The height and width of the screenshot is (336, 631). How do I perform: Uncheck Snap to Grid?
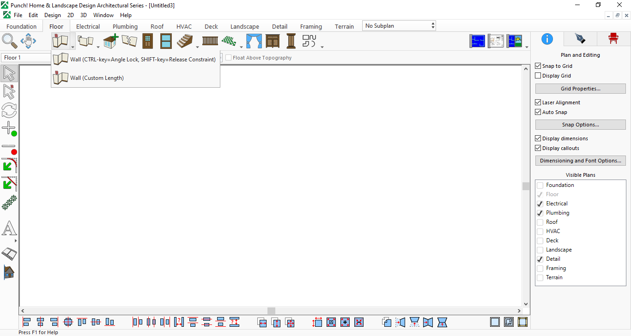click(x=538, y=66)
